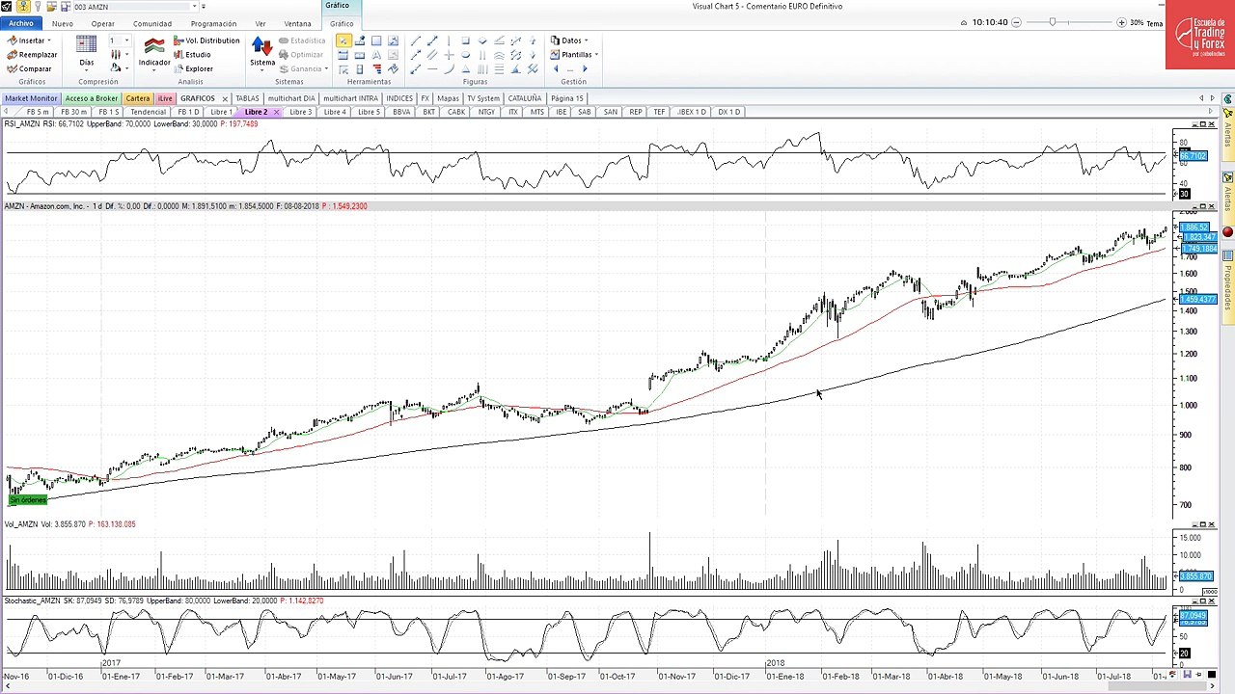Open the Alertas bell side panel

(1228, 126)
